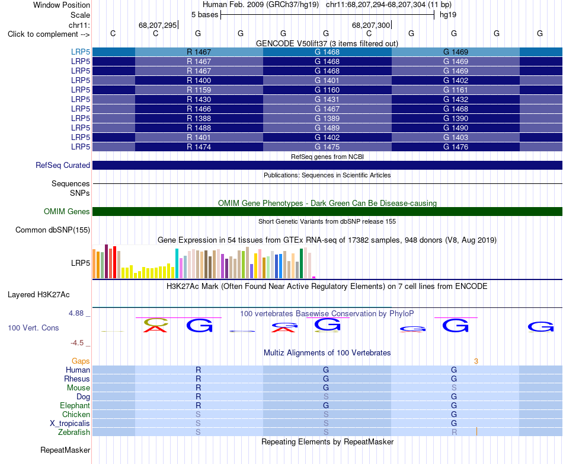The image size is (563, 464).
Task: Click the Mouse alignment row label
Action: (x=78, y=388)
